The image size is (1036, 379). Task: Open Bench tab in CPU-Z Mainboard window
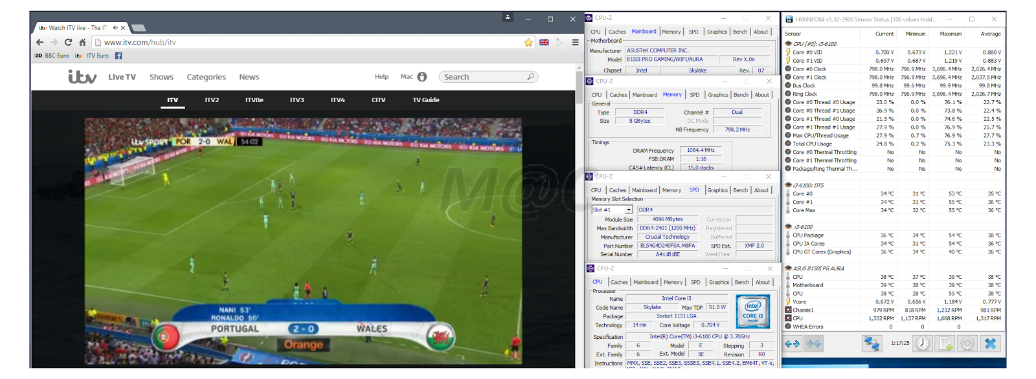pyautogui.click(x=740, y=32)
